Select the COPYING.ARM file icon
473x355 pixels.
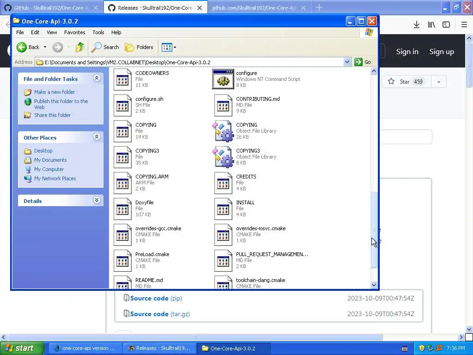122,183
